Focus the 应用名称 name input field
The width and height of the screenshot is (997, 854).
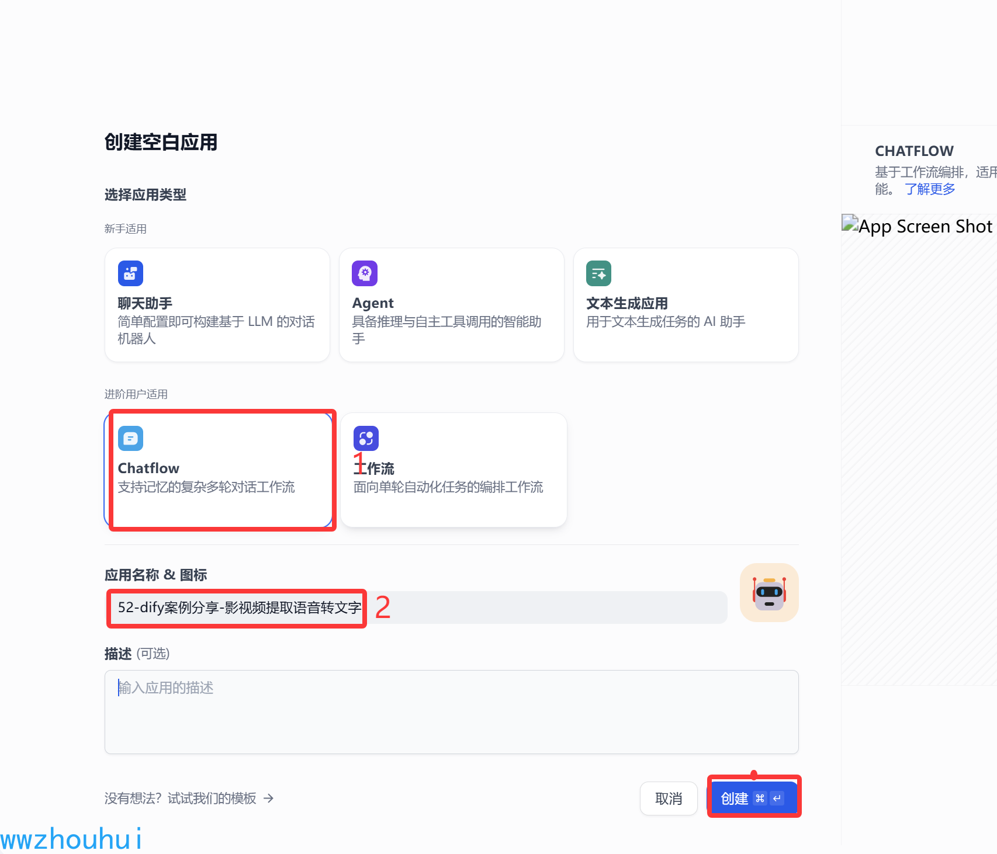[416, 607]
